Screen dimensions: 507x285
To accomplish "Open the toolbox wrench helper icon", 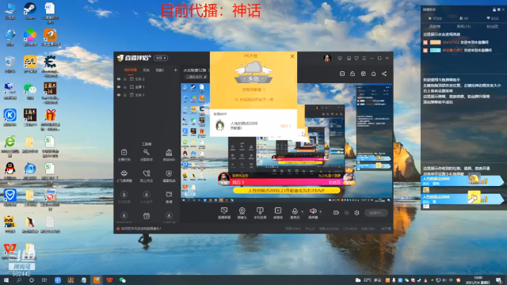I will [x=147, y=152].
